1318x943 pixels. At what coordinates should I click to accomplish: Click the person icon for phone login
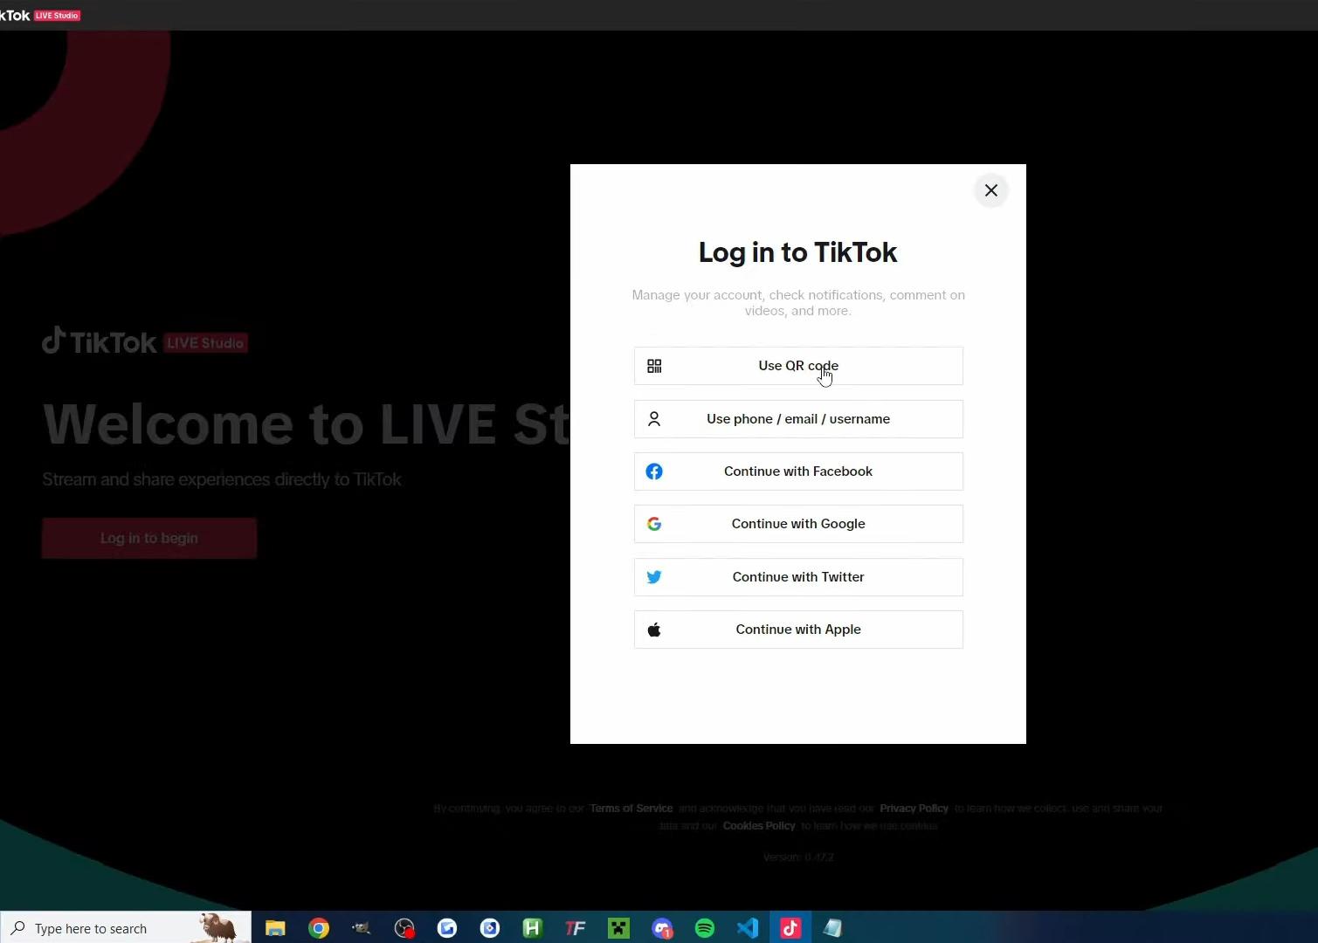click(654, 419)
